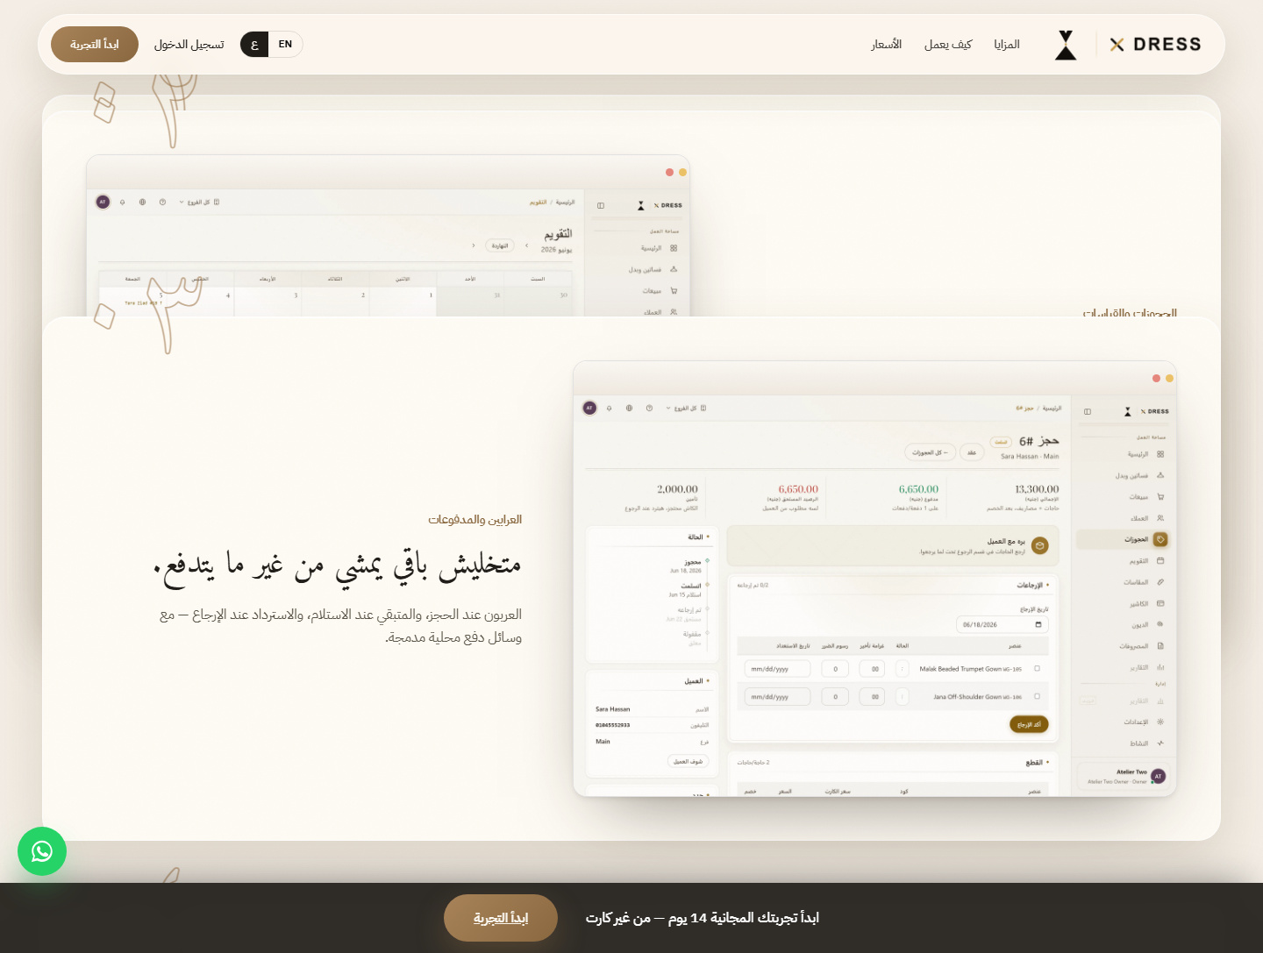Click the globe language icon in booking preview
This screenshot has width=1263, height=953.
pyautogui.click(x=629, y=408)
